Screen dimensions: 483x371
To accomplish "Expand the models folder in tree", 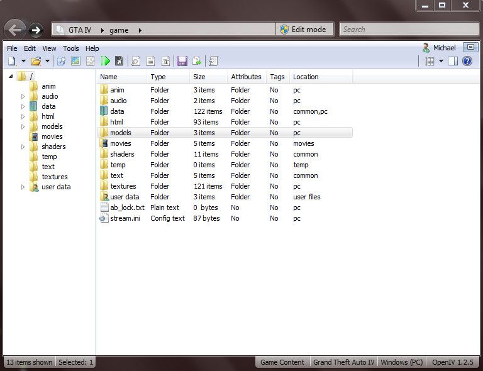I will pos(23,126).
